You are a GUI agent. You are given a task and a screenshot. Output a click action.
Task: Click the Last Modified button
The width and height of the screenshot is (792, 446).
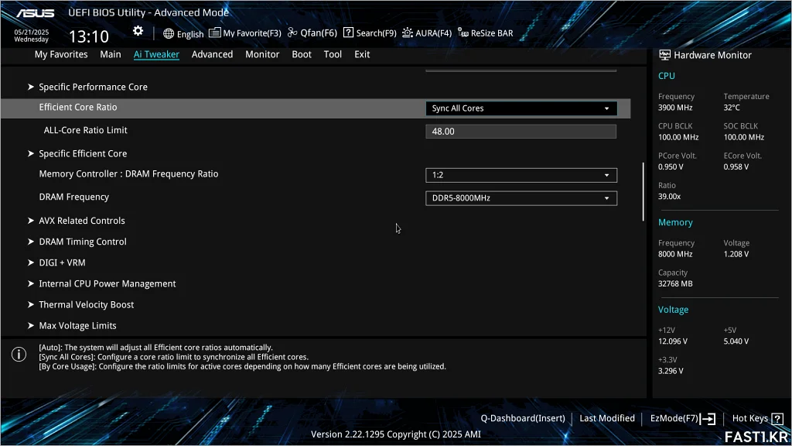pos(607,418)
